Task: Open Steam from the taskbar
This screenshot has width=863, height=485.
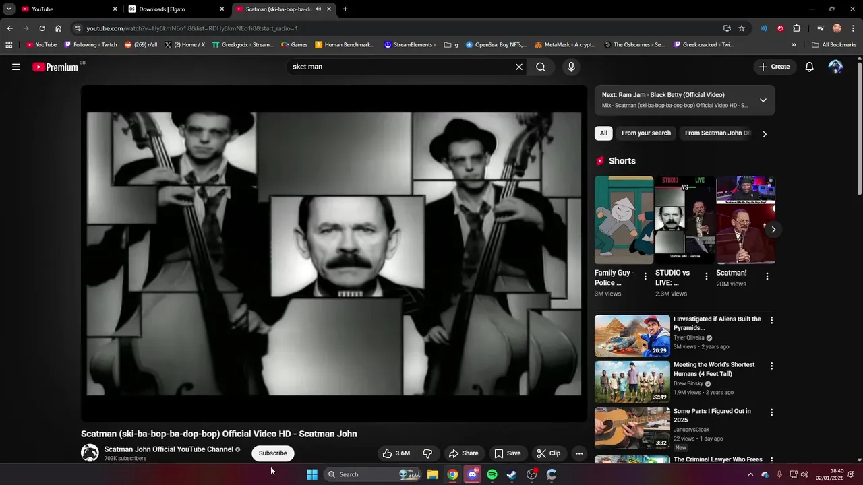Action: point(512,474)
